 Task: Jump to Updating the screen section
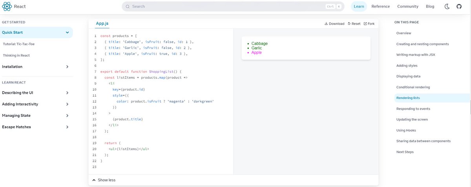click(x=412, y=120)
